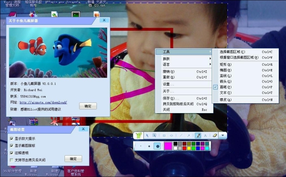Select the pencil brush tool

click(198, 136)
